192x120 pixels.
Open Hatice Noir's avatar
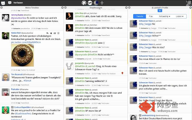pyautogui.click(x=6, y=36)
